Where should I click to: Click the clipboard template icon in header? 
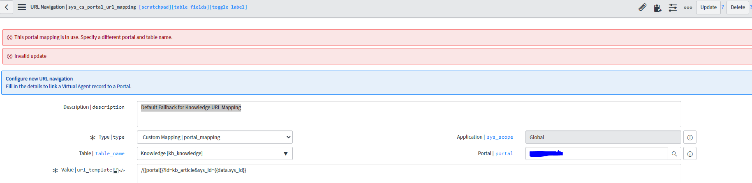tap(657, 7)
